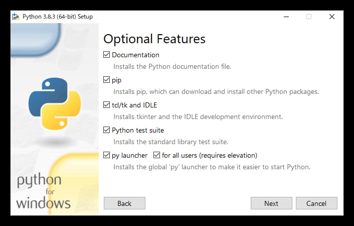
Task: Toggle the pip checkbox
Action: (x=107, y=80)
